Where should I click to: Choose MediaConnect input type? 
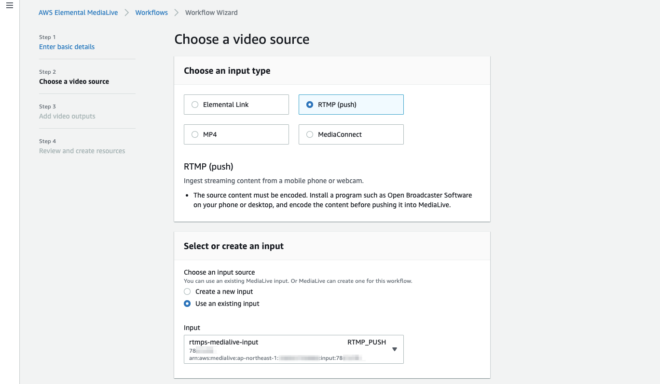click(x=351, y=134)
